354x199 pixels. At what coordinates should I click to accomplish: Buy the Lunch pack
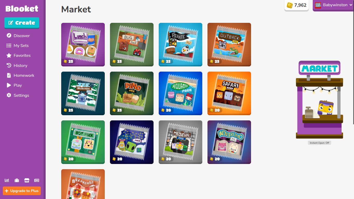(83, 44)
